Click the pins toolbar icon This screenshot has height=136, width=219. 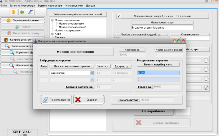[x=31, y=12]
